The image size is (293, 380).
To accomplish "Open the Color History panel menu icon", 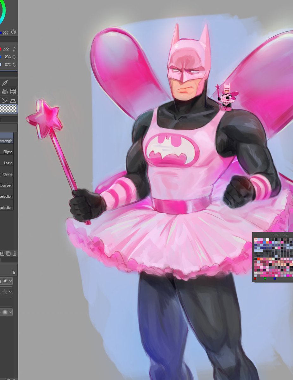I will tap(256, 235).
